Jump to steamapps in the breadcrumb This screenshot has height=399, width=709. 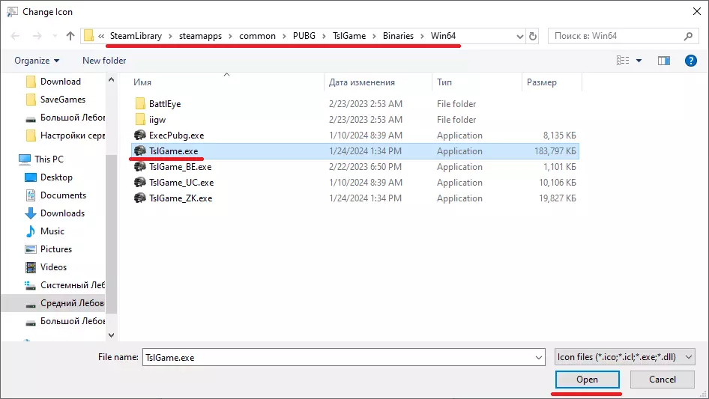[200, 36]
